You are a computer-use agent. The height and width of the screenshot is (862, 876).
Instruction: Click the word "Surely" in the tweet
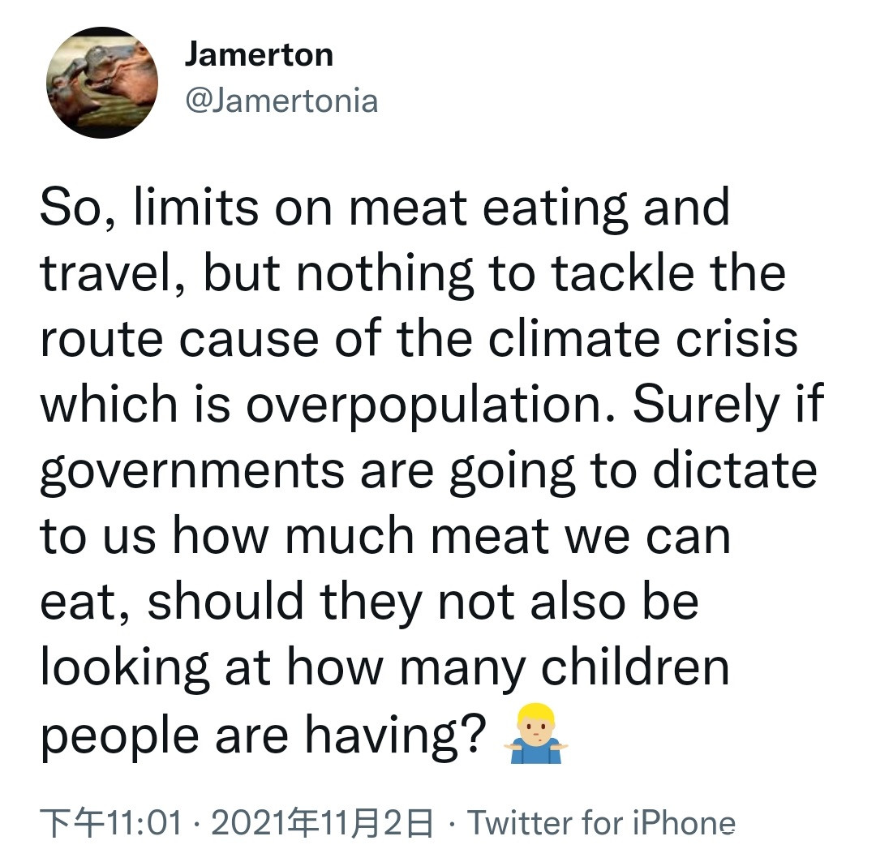[x=704, y=405]
